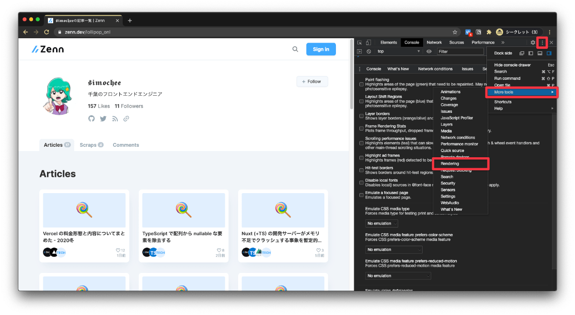Open DevTools settings with the gear icon
The image size is (575, 315).
point(533,42)
